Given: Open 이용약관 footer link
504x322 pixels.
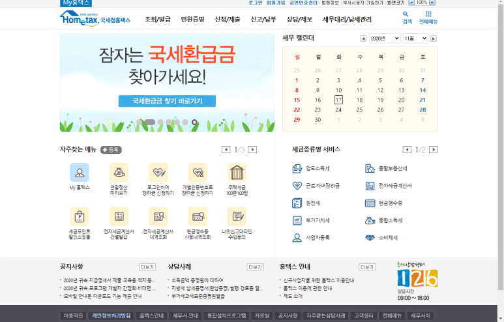Looking at the screenshot, I should pyautogui.click(x=73, y=315).
